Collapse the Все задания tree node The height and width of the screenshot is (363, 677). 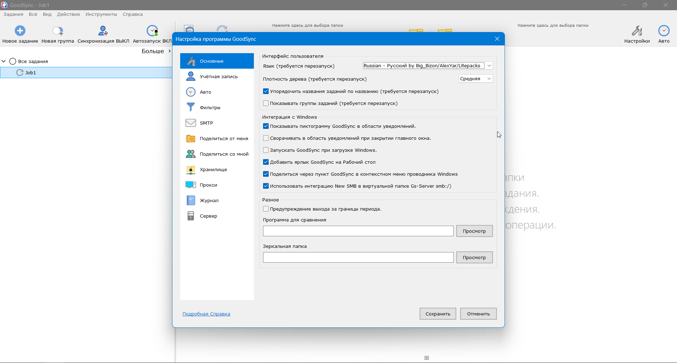tap(4, 61)
